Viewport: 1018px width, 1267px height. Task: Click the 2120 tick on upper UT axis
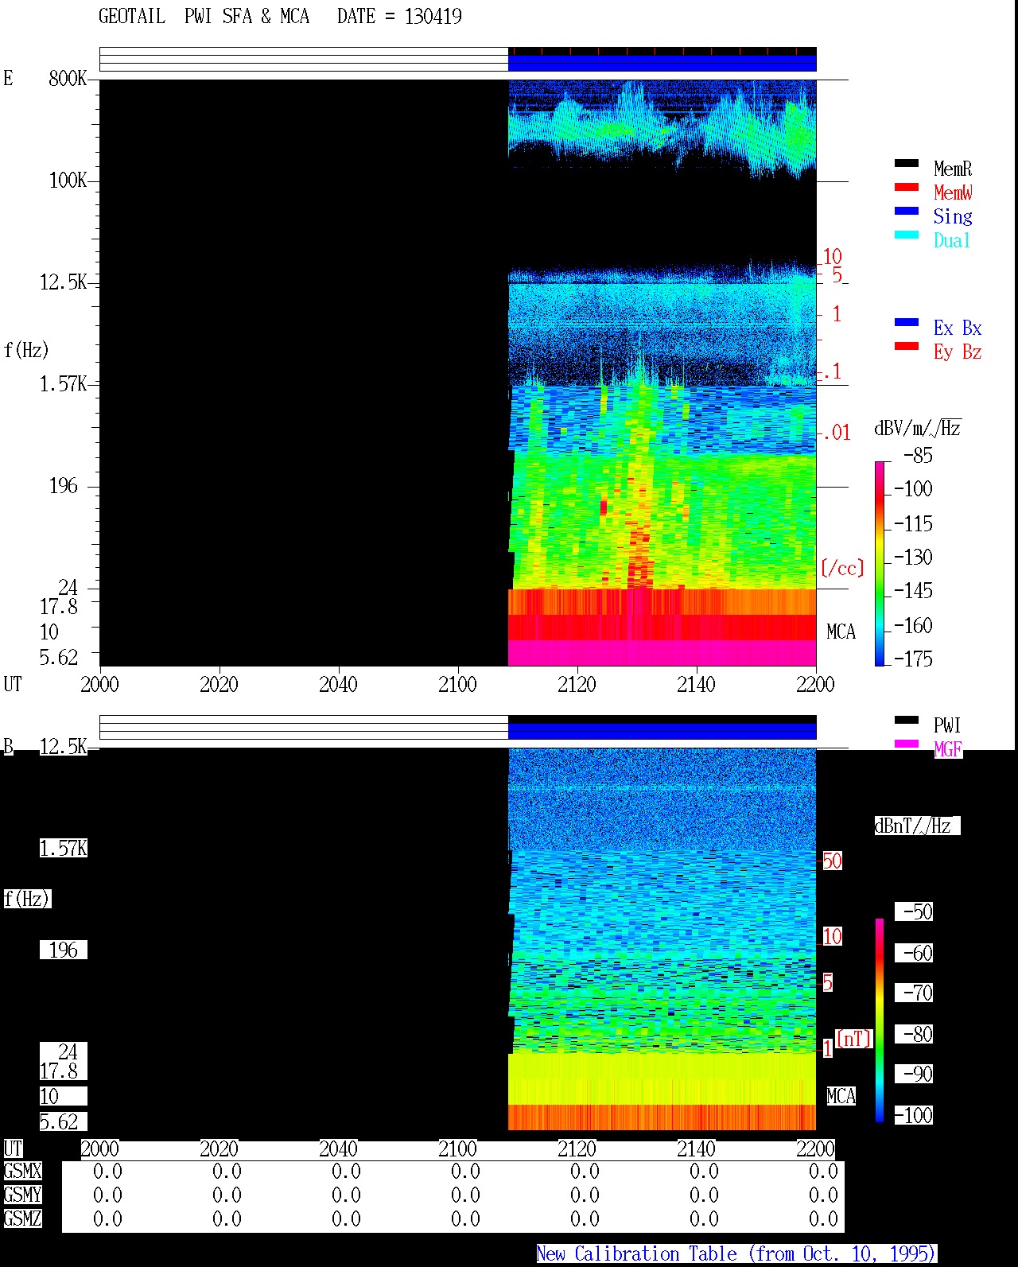(577, 684)
